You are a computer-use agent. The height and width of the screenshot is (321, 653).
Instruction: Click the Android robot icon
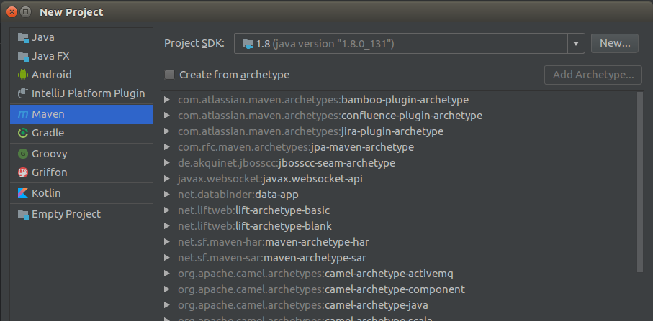[x=23, y=75]
